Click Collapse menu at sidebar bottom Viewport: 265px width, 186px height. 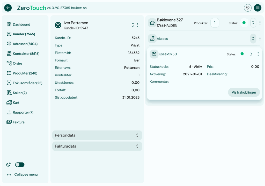[26, 174]
